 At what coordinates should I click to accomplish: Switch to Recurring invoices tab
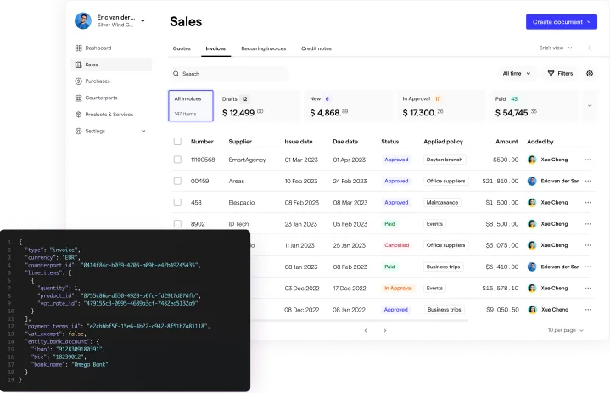(x=263, y=48)
